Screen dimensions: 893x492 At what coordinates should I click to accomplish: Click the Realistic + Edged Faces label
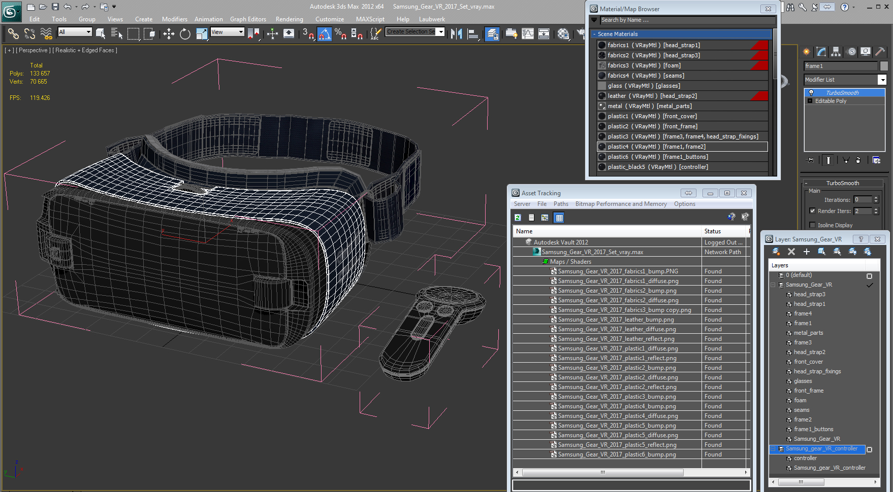(85, 50)
